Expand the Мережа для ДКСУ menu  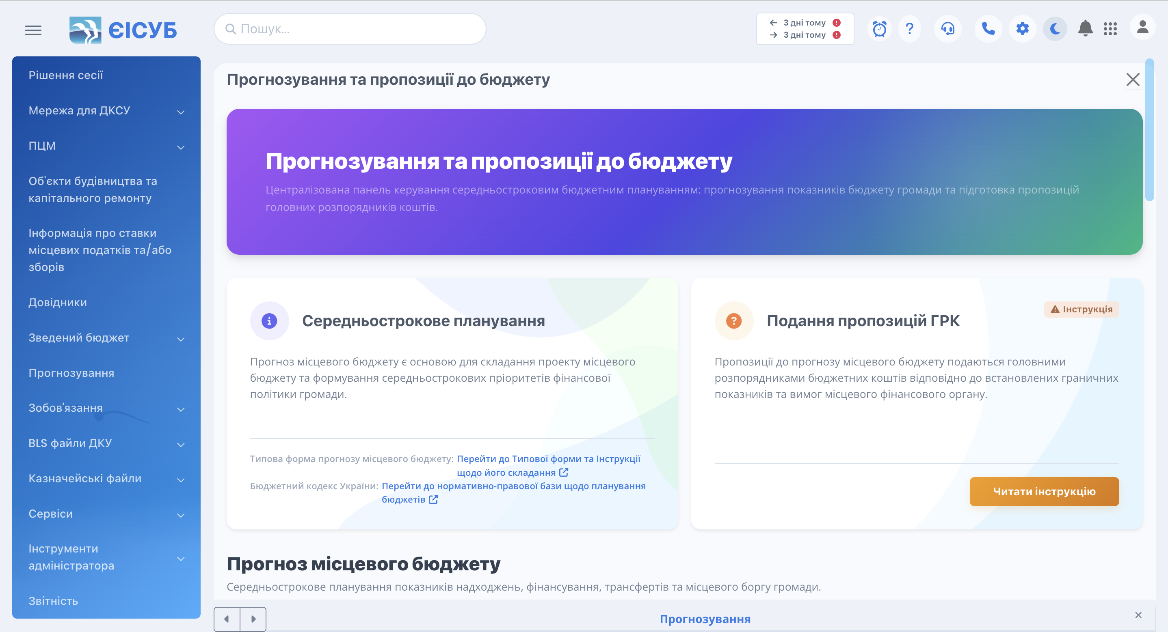point(106,111)
